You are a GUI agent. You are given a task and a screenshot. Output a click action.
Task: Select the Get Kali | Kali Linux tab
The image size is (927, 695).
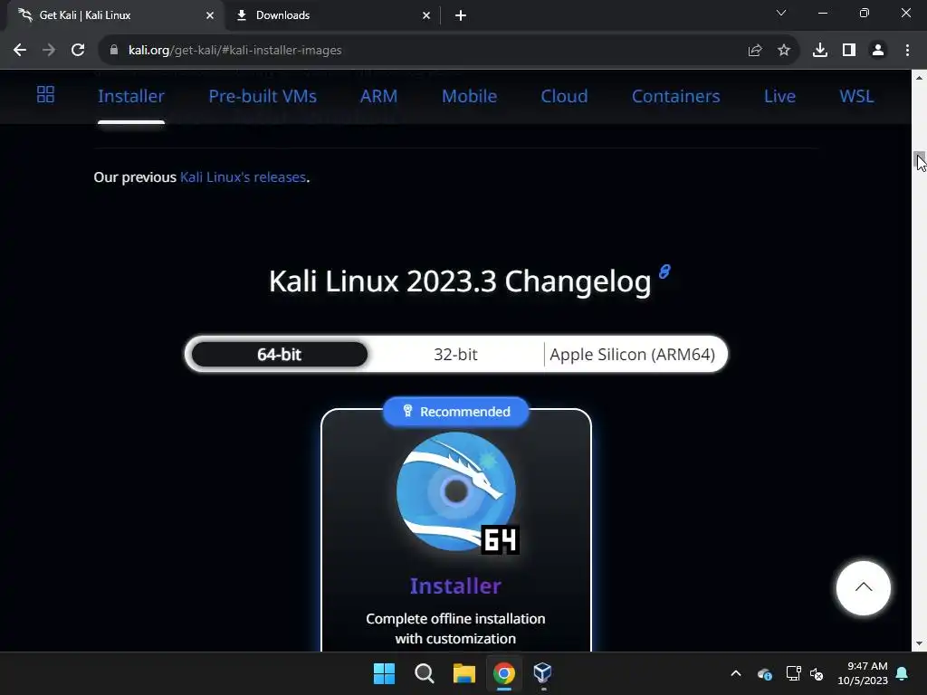pyautogui.click(x=116, y=15)
